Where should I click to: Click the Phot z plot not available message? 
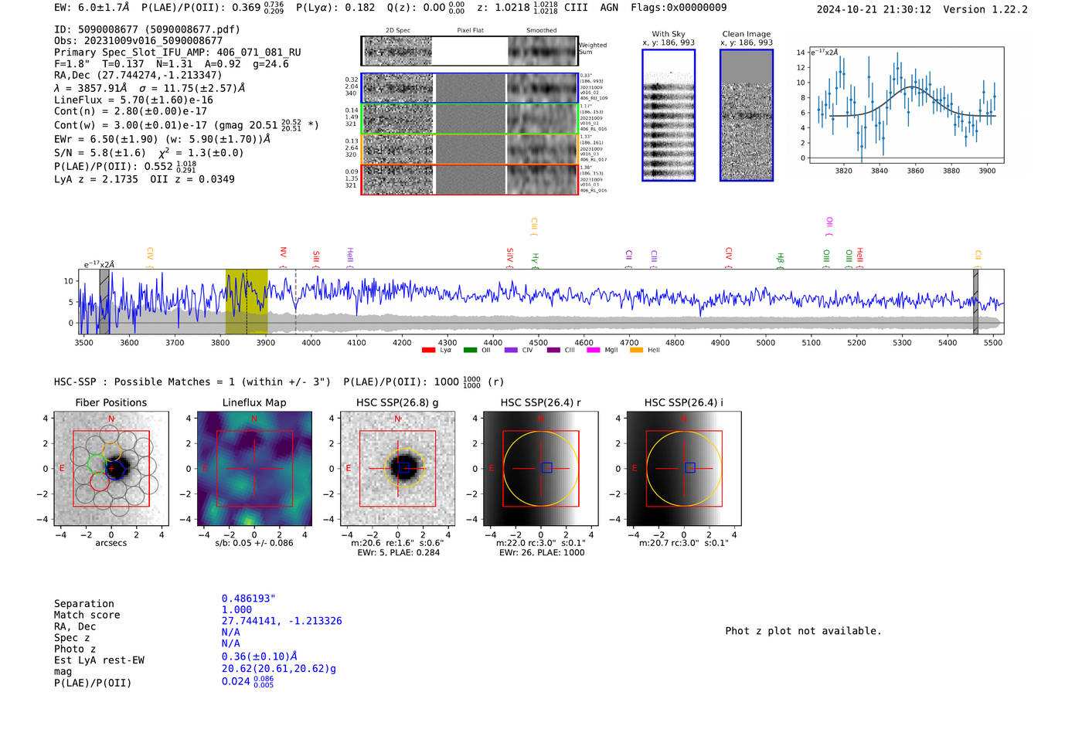coord(803,631)
